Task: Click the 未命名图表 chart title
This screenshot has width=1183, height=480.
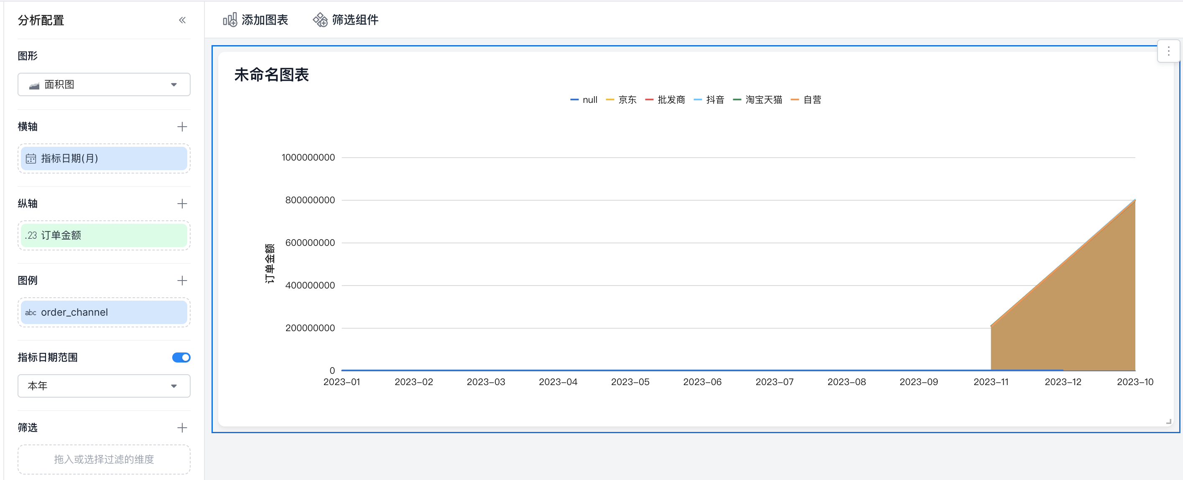Action: point(271,75)
